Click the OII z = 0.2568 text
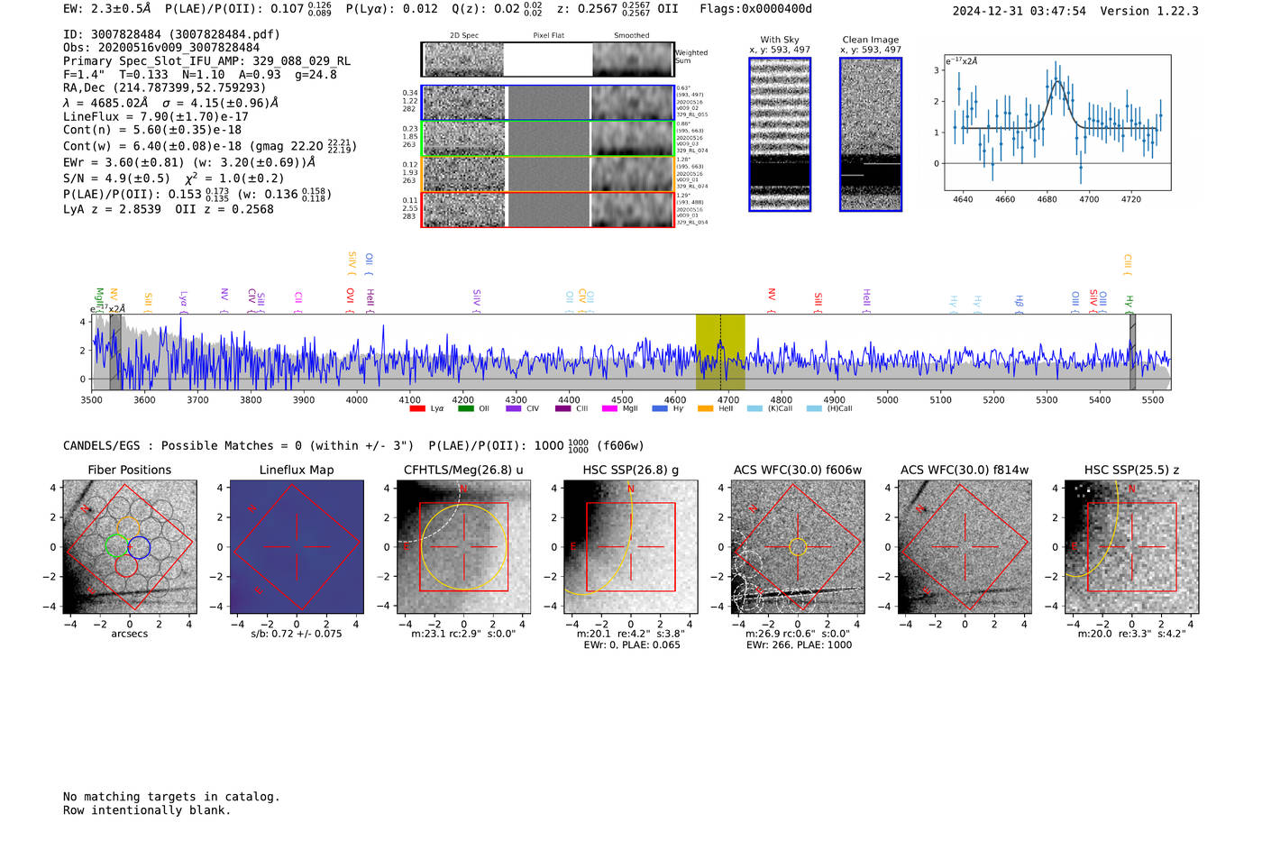Viewport: 1262px width, 859px height. pos(224,209)
